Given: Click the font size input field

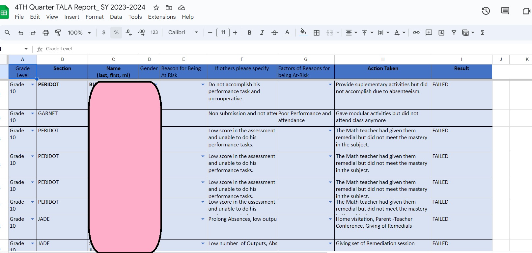Looking at the screenshot, I should point(223,33).
